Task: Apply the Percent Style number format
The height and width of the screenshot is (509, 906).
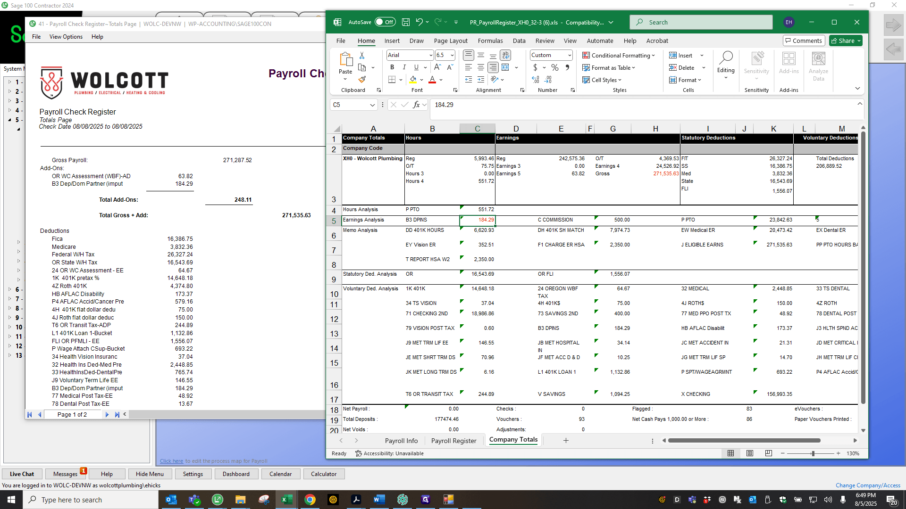Action: (x=555, y=67)
